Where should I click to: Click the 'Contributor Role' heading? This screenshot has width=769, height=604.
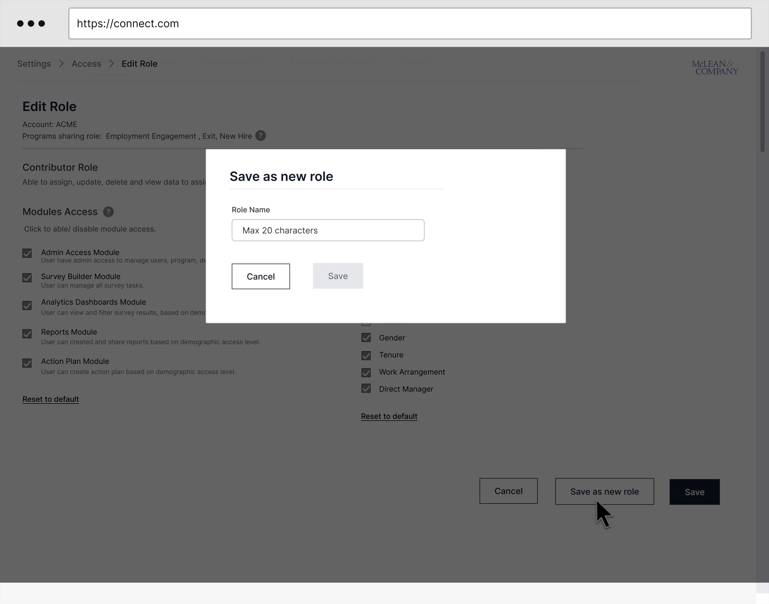point(60,167)
